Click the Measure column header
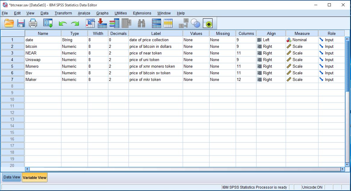This screenshot has width=351, height=191. coord(302,33)
